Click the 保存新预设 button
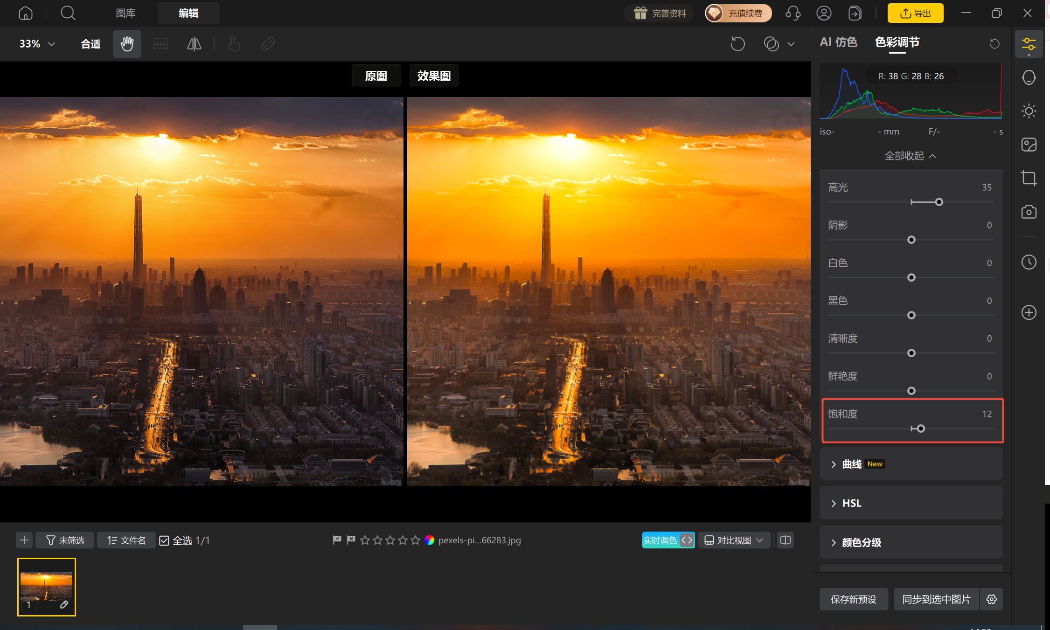Screen dimensions: 1050x630 point(853,599)
